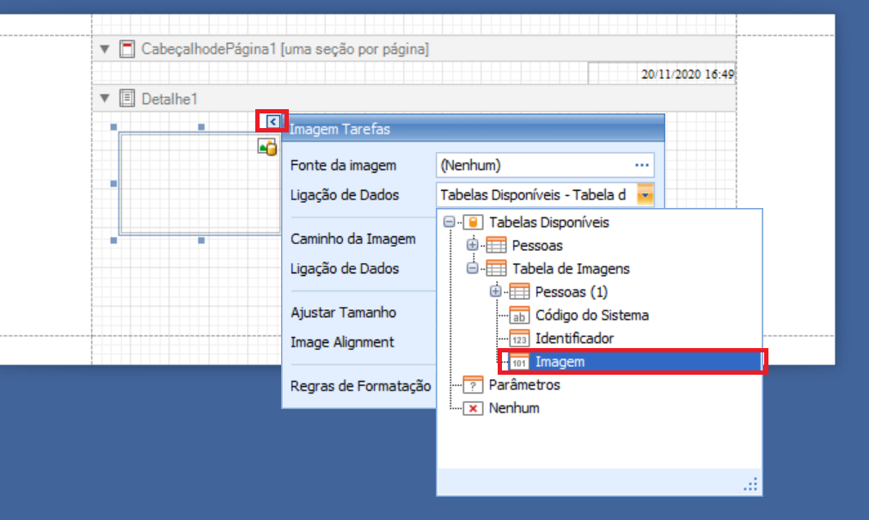
Task: Click the CabeçalhodePágina1 band icon
Action: tap(126, 49)
